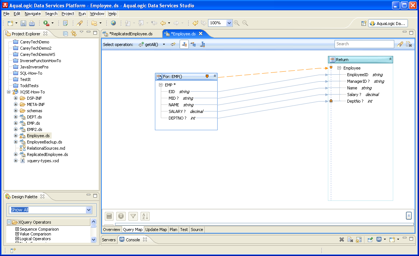419x256 pixels.
Task: Expand the bottom expression panel chevron
Action: (409, 216)
